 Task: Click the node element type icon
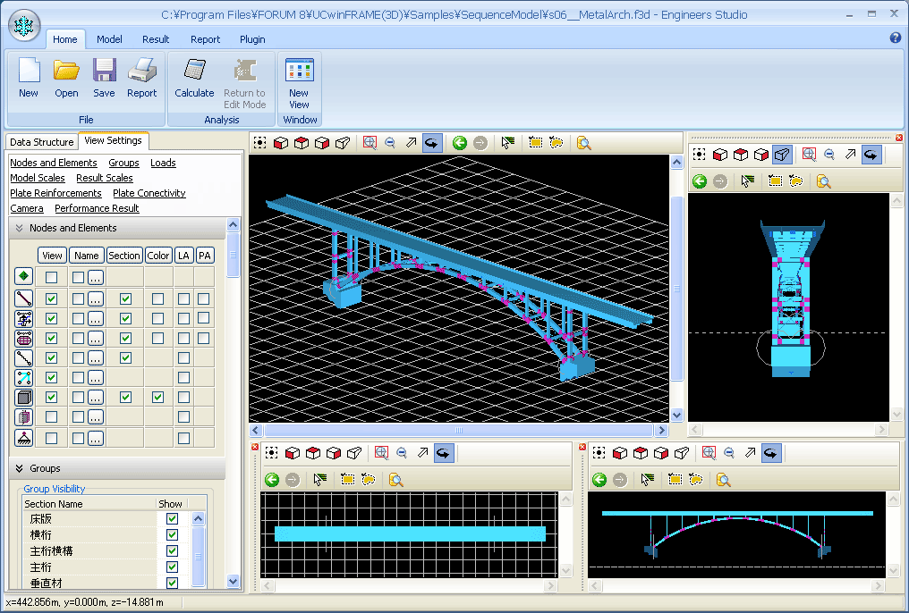point(24,276)
